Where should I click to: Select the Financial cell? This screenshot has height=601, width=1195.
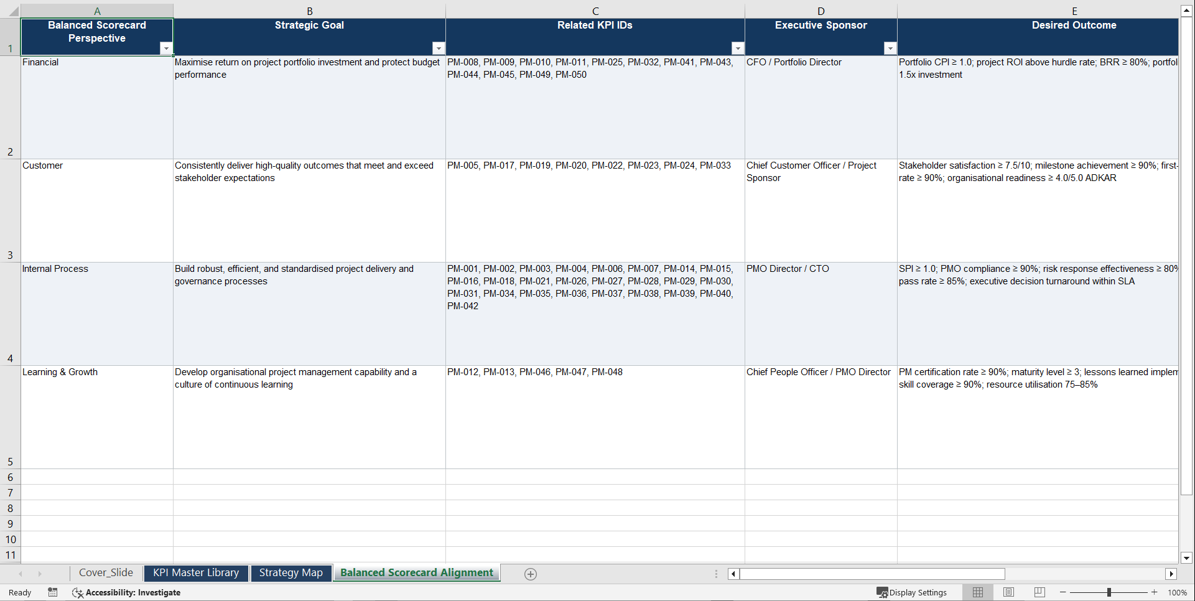click(97, 108)
